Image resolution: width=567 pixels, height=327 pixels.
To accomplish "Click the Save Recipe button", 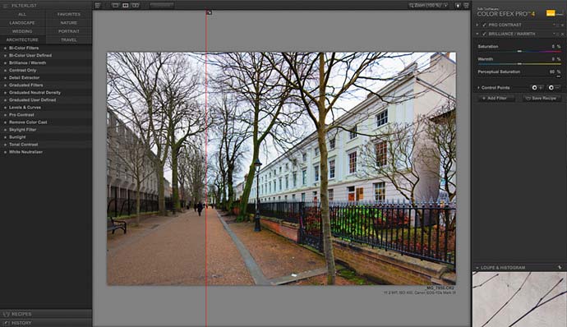I will pos(542,99).
